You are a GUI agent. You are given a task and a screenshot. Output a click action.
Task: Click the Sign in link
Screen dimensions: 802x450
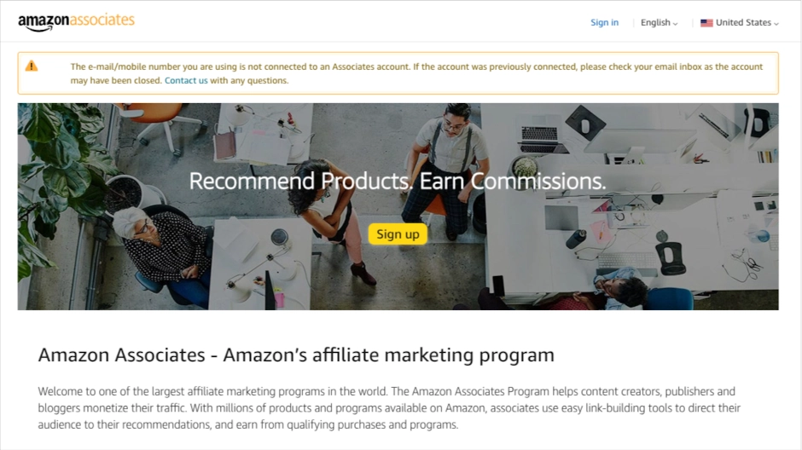tap(604, 22)
